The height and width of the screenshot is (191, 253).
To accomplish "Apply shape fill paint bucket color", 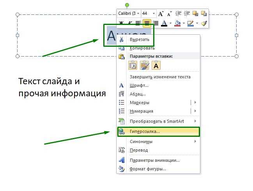I will (x=177, y=23).
